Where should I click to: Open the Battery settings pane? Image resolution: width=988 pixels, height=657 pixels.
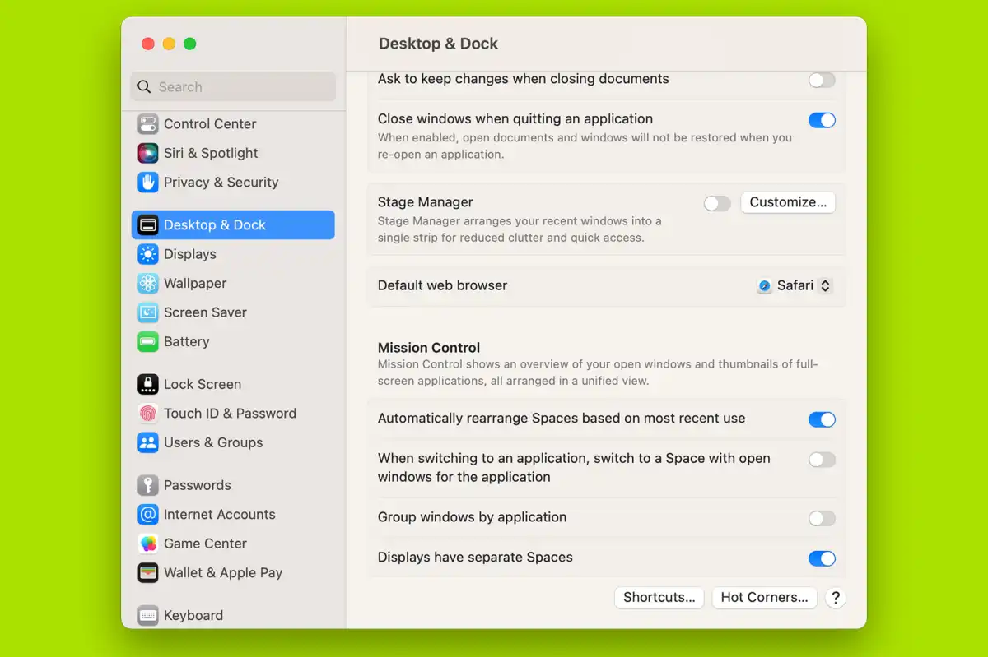coord(233,342)
